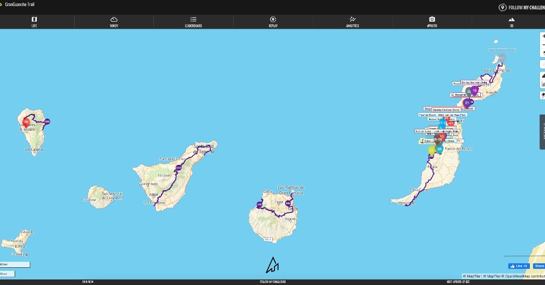Image resolution: width=545 pixels, height=285 pixels.
Task: Open the elevation chart map control
Action: pos(542,84)
